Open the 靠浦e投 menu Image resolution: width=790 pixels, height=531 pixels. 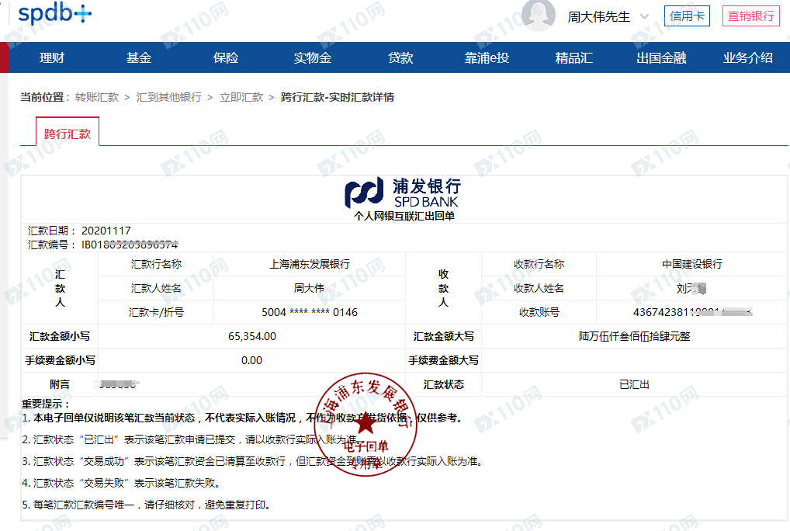pyautogui.click(x=487, y=58)
